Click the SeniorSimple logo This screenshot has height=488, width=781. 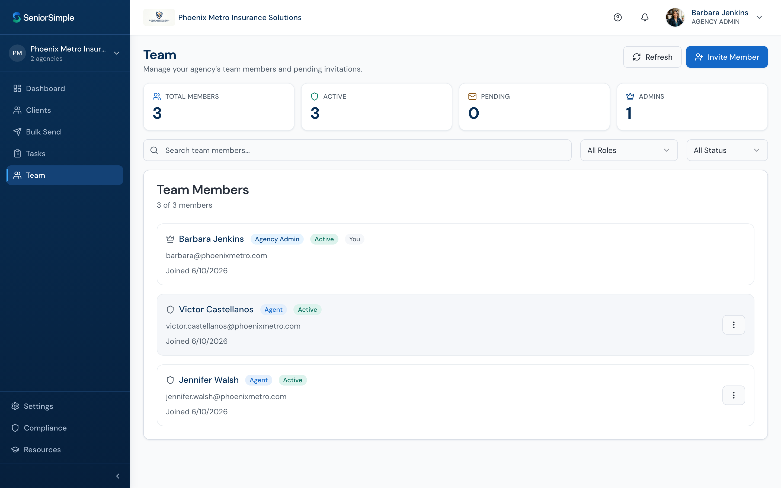click(43, 17)
